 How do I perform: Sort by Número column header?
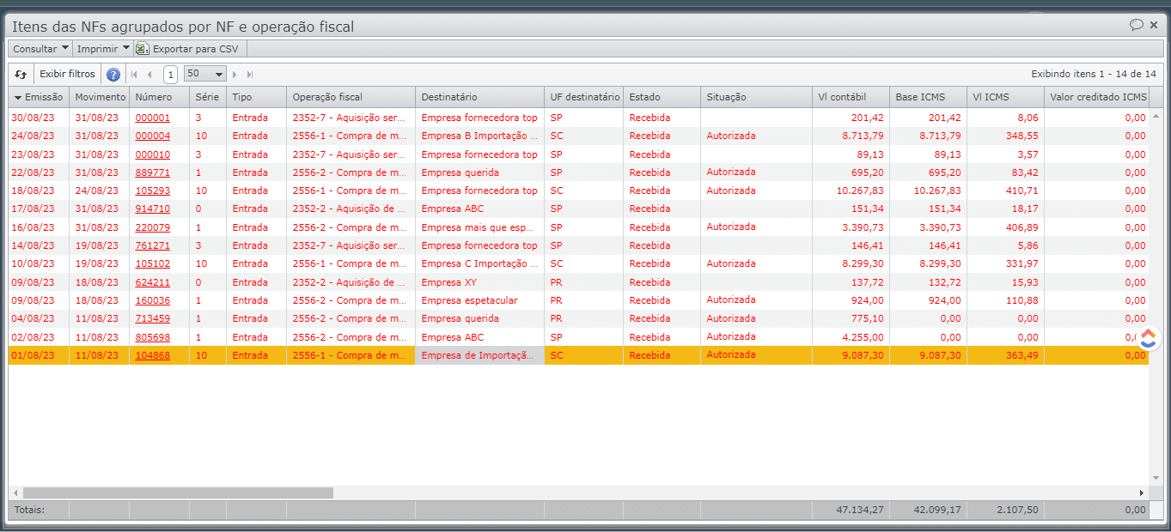159,97
